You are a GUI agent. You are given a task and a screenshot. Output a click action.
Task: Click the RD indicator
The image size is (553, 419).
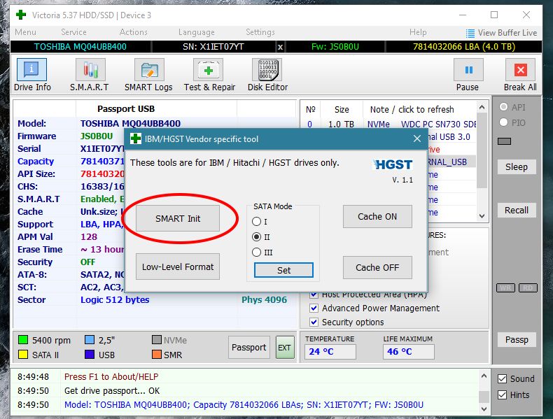pos(528,288)
